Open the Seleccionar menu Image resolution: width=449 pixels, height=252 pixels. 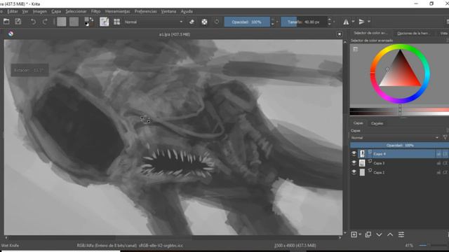(76, 11)
